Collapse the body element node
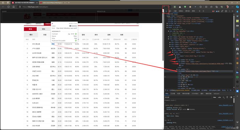The image size is (240, 130). 167,27
